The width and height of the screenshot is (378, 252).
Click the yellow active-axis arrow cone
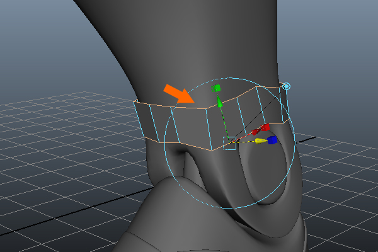(x=261, y=141)
